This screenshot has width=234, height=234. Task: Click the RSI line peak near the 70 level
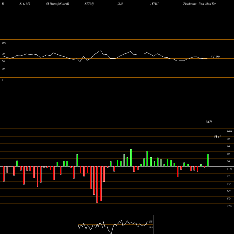click(100, 51)
